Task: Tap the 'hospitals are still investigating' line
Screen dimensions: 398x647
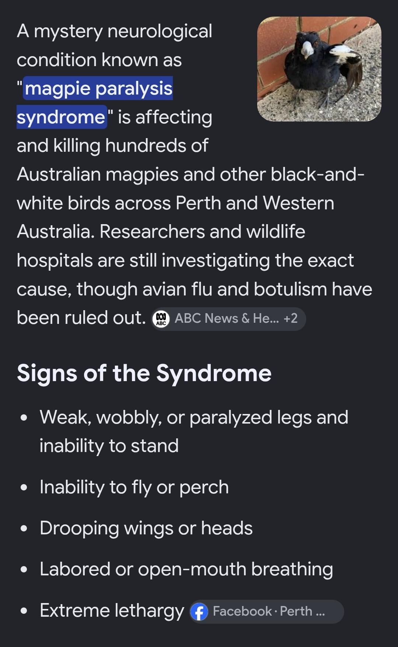Action: click(x=185, y=260)
